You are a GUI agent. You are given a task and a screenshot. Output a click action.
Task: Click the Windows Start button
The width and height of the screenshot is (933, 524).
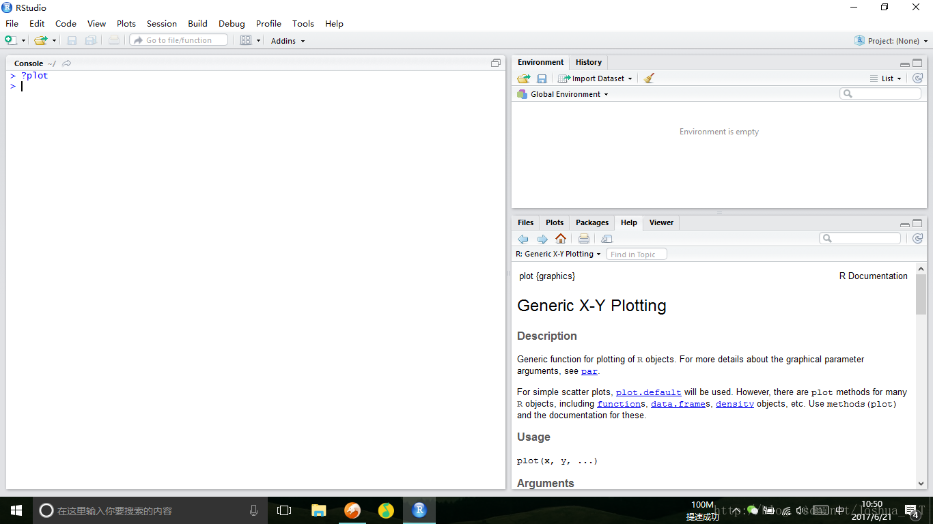tap(16, 510)
